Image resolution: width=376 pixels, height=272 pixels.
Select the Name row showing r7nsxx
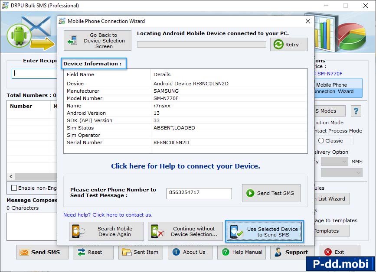point(186,106)
